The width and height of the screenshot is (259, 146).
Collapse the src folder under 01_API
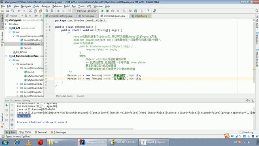click(x=10, y=32)
